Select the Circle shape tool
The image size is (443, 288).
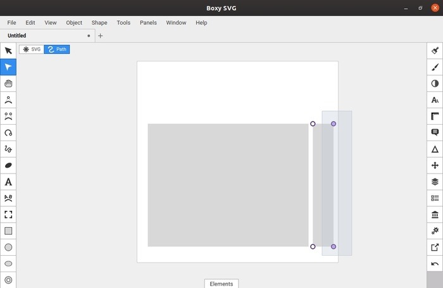coord(8,247)
